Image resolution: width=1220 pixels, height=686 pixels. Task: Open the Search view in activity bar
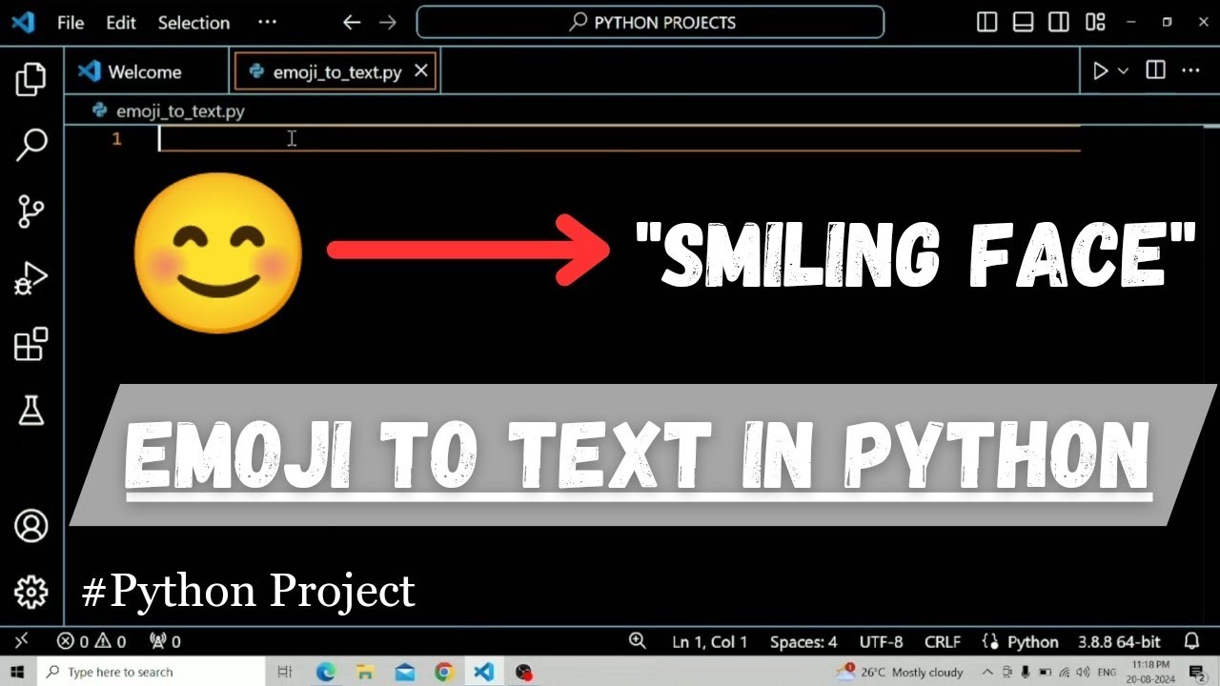click(30, 145)
